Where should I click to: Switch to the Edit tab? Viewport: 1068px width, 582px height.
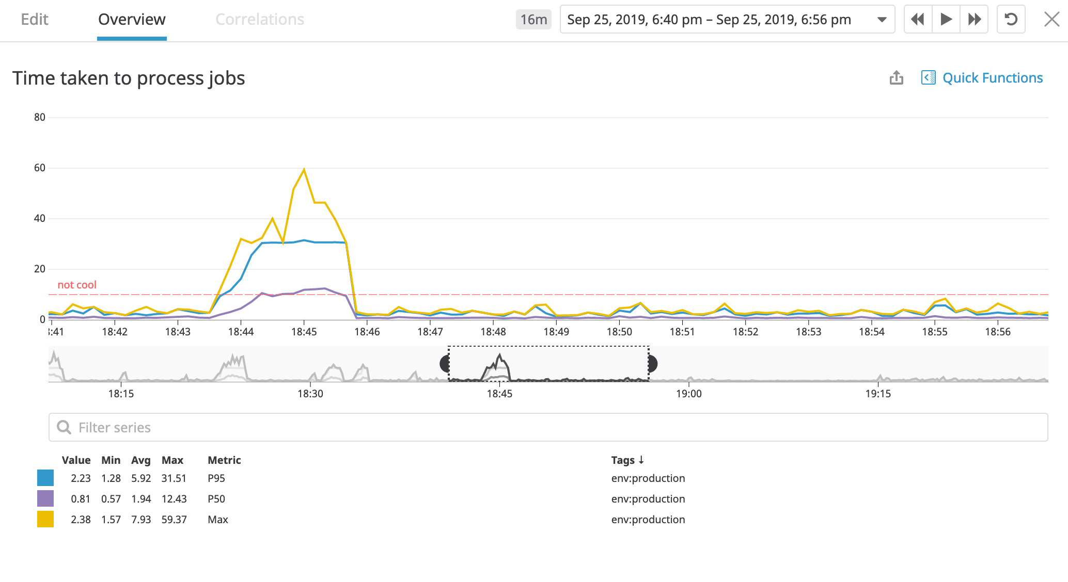[35, 20]
